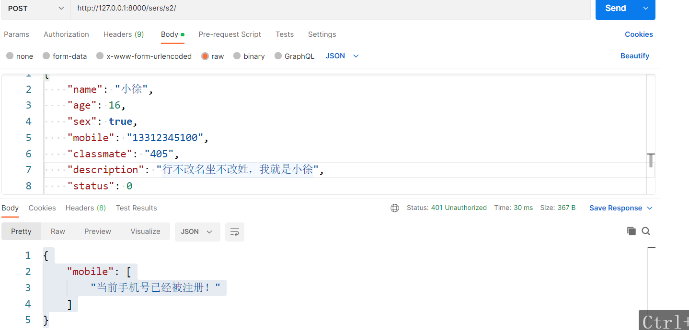Screen dimensions: 689x330
Task: Switch response view to Raw
Action: point(58,231)
